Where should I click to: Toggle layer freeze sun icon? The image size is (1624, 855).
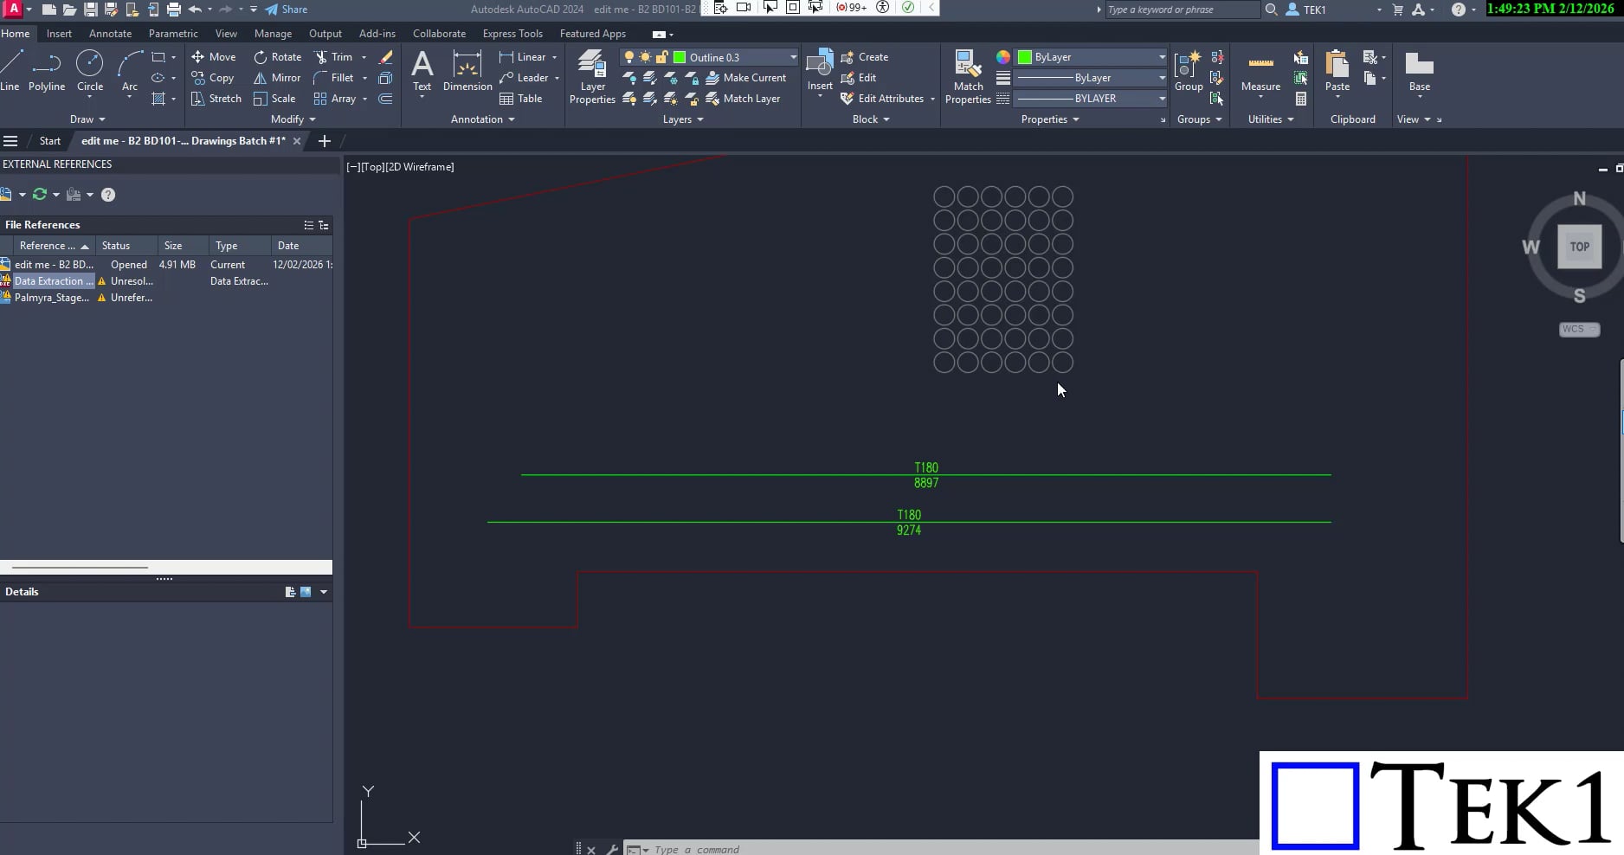(x=645, y=57)
